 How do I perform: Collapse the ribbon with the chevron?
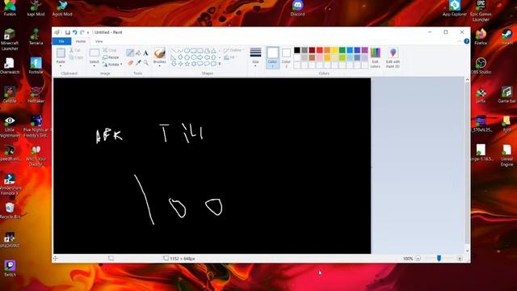click(x=460, y=41)
